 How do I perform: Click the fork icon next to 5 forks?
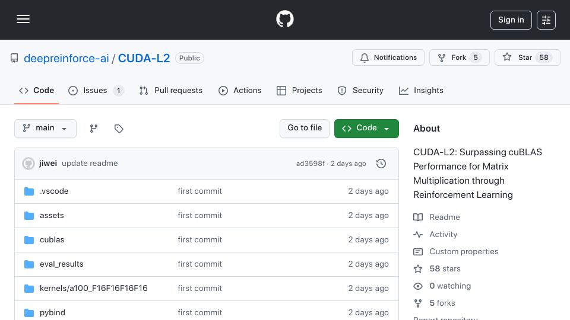(x=418, y=303)
